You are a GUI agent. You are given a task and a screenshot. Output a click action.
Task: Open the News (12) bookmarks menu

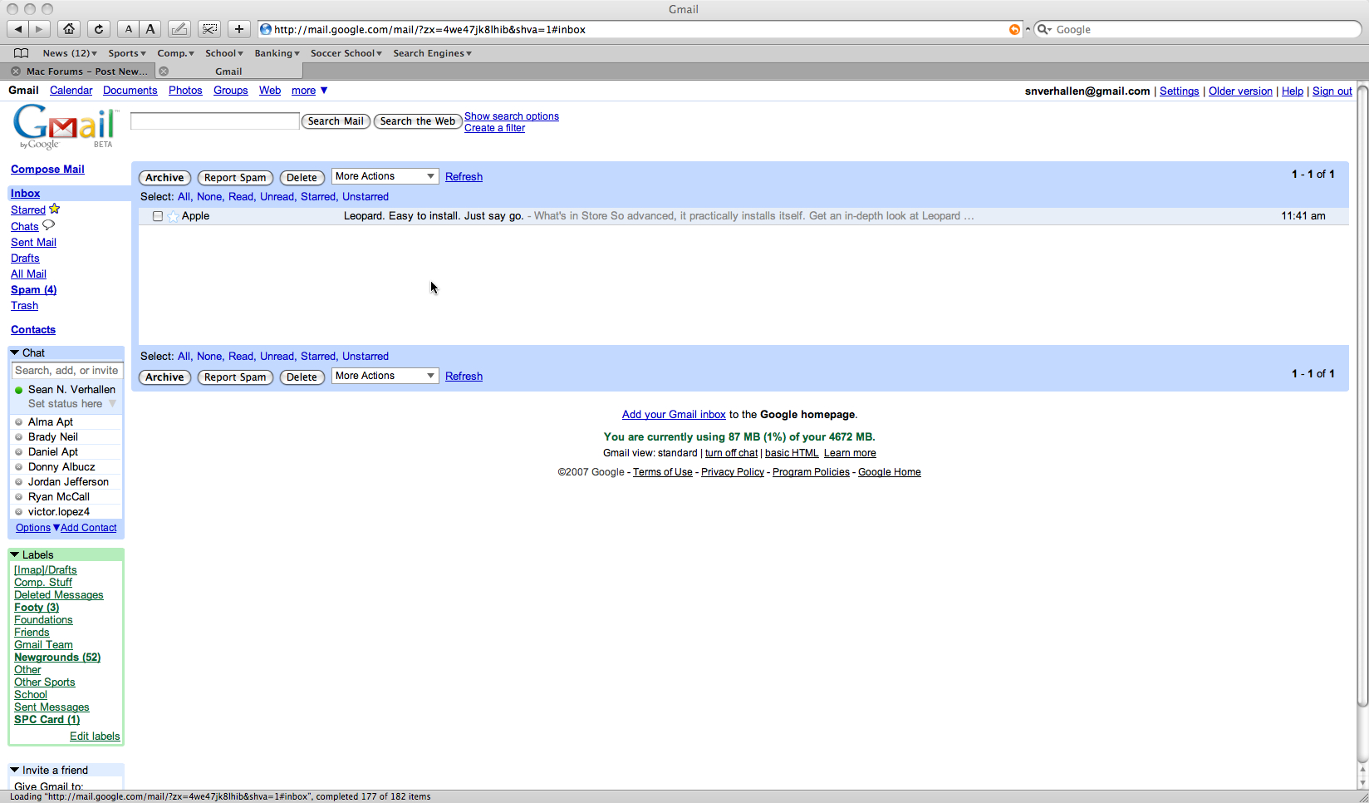70,53
